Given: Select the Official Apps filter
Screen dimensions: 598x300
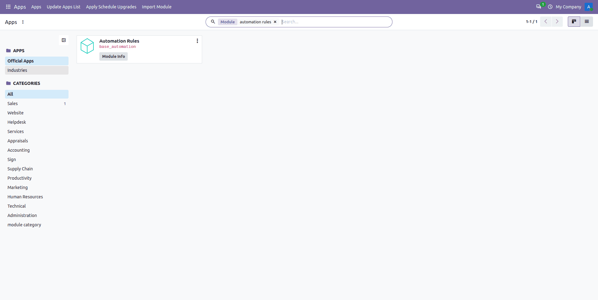Looking at the screenshot, I should pos(37,61).
